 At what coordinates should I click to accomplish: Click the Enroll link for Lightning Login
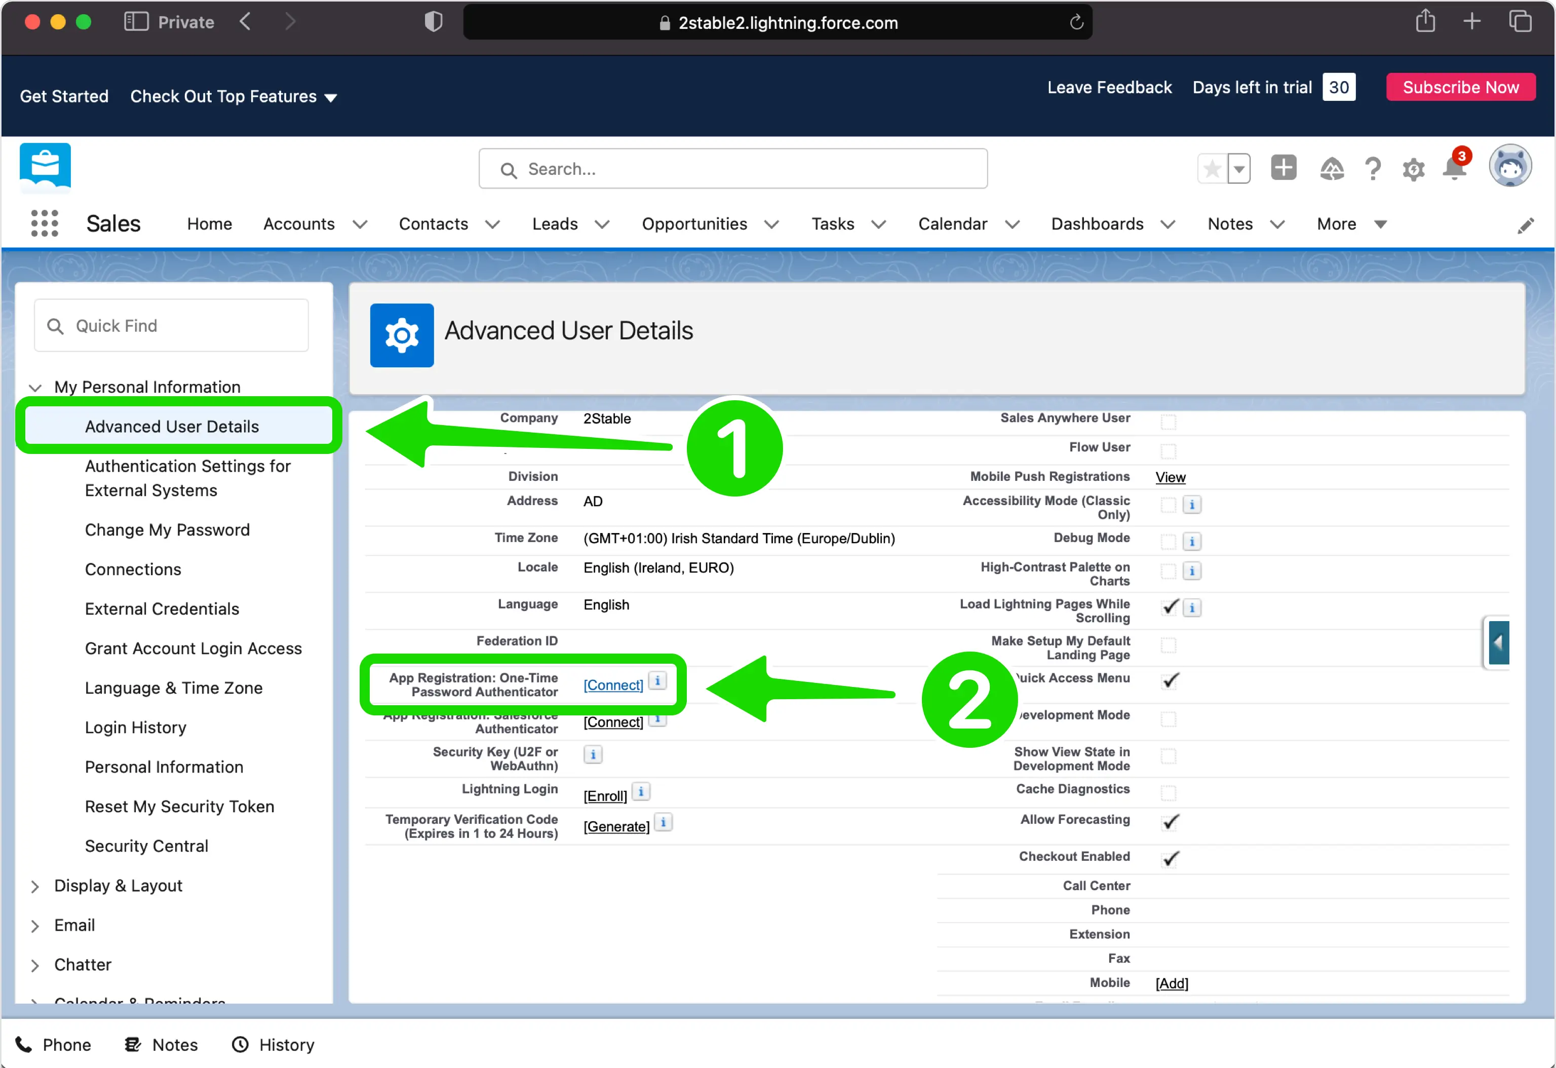[x=605, y=795]
